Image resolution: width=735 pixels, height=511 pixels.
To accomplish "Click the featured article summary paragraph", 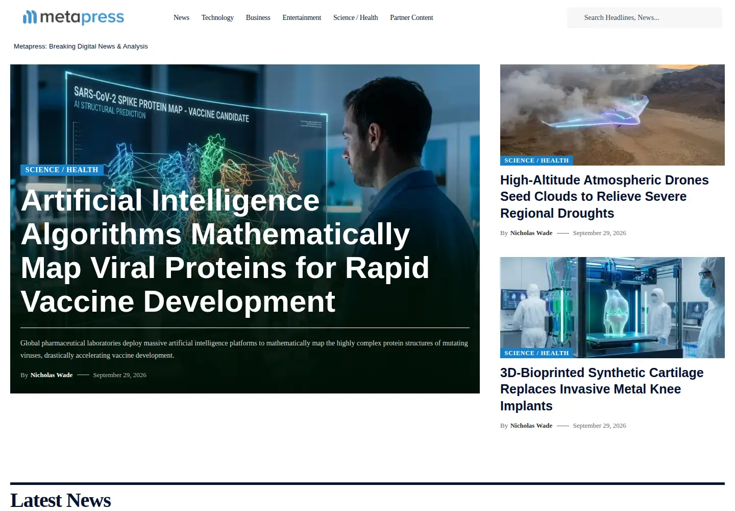I will [244, 349].
